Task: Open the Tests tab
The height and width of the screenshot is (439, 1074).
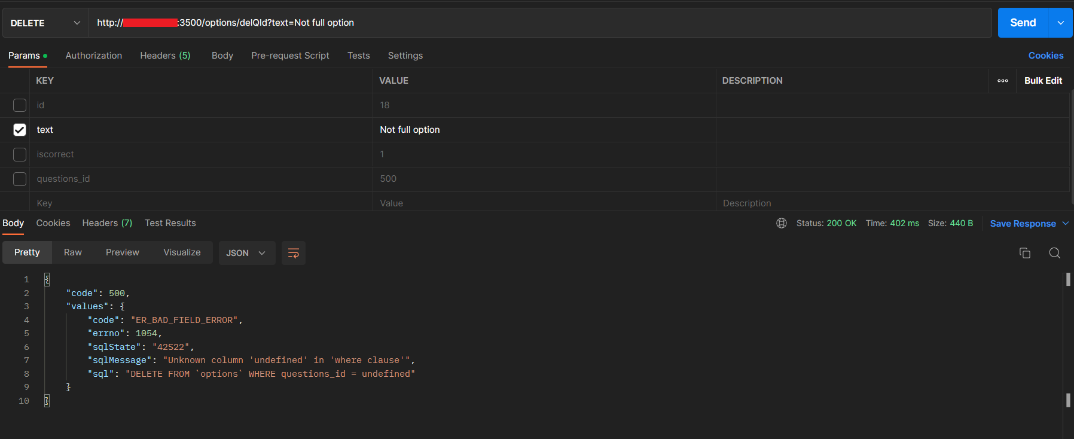Action: tap(359, 56)
